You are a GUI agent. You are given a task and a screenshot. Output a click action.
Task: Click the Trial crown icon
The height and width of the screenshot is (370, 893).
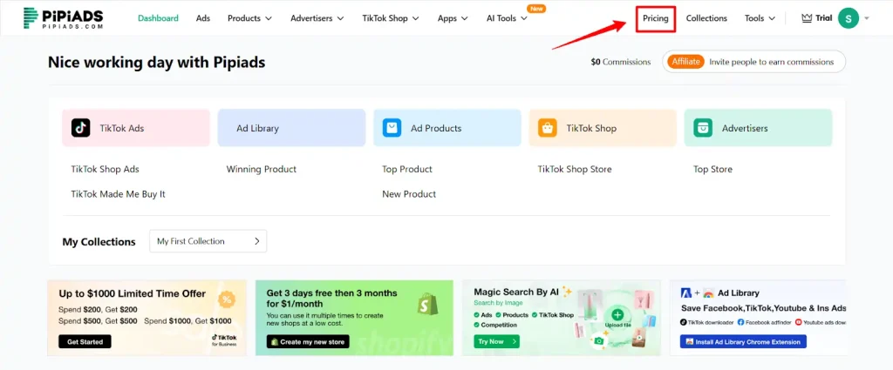[x=806, y=18]
